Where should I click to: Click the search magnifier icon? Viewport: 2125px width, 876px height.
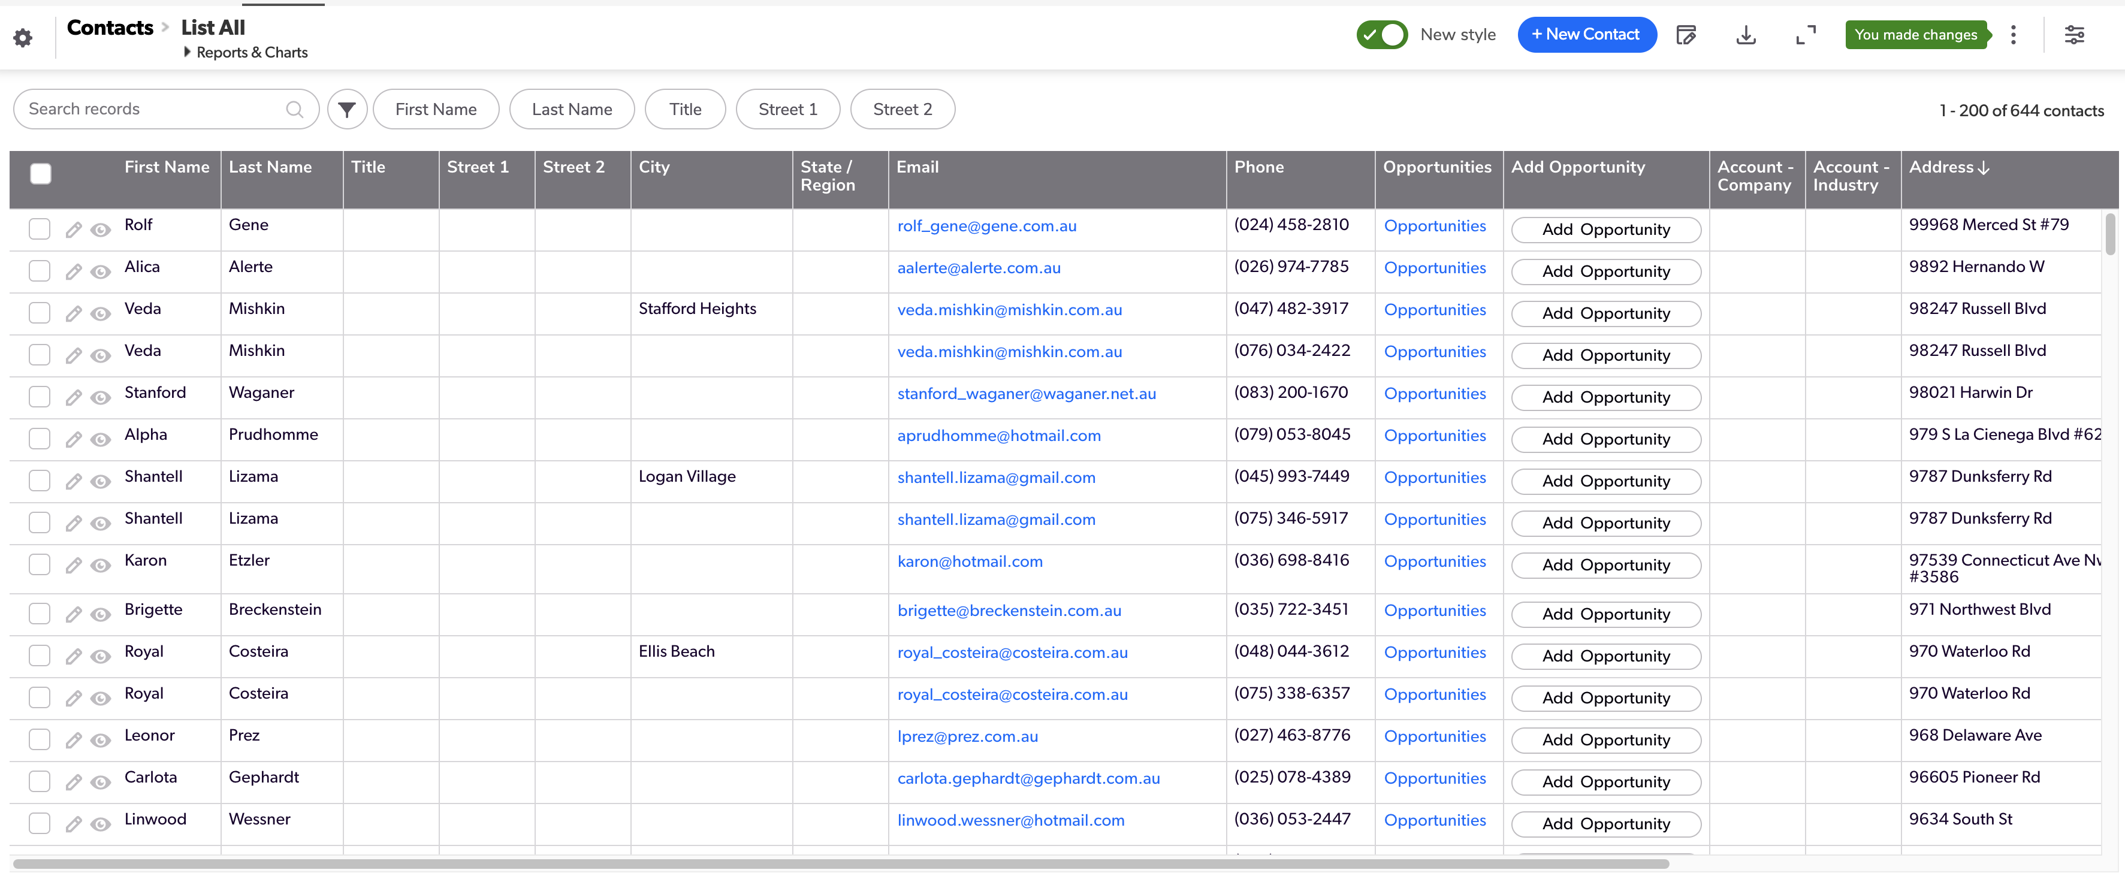294,109
